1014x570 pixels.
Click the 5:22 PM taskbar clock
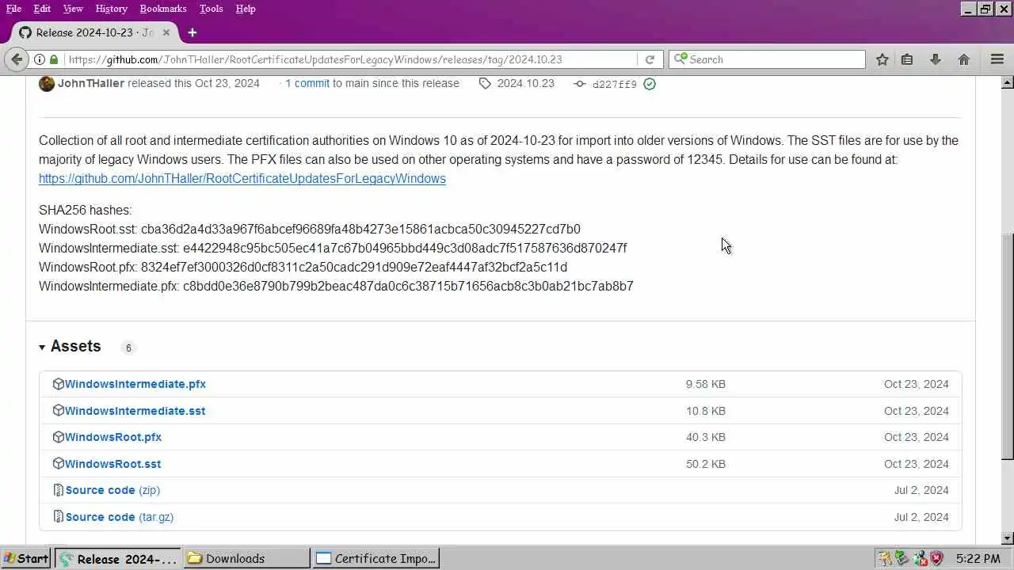(x=978, y=559)
